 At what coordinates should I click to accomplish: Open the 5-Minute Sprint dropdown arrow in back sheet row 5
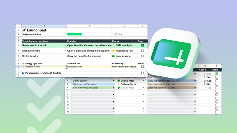pos(143,84)
